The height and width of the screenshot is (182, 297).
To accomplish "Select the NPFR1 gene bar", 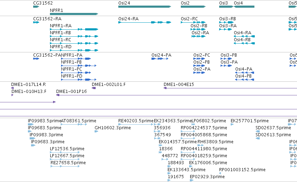I will pyautogui.click(x=74, y=14).
